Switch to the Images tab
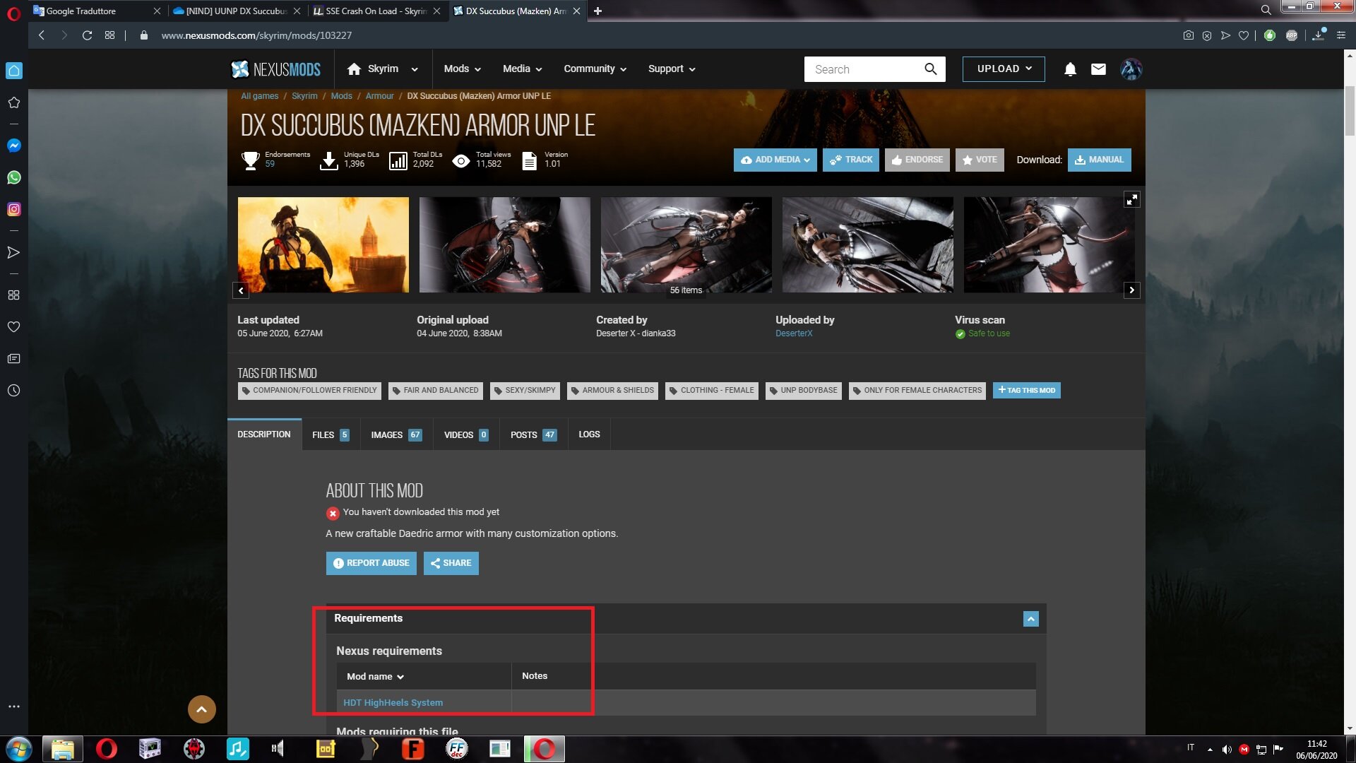The height and width of the screenshot is (763, 1356). (396, 434)
